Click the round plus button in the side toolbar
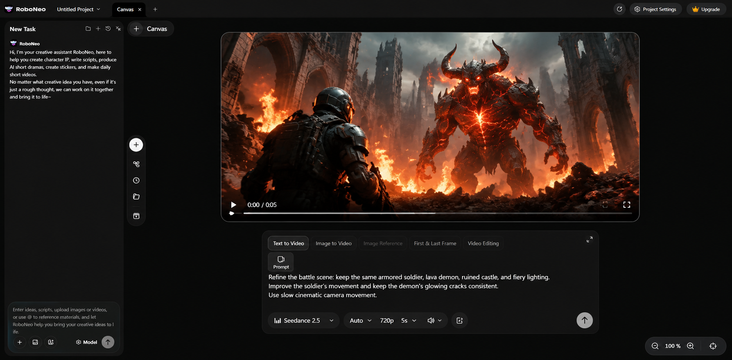The image size is (732, 360). 136,145
